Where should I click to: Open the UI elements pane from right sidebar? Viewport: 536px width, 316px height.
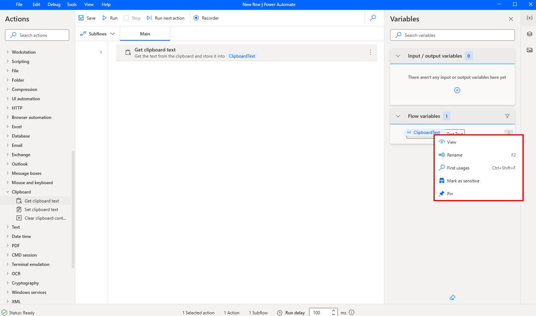click(529, 34)
